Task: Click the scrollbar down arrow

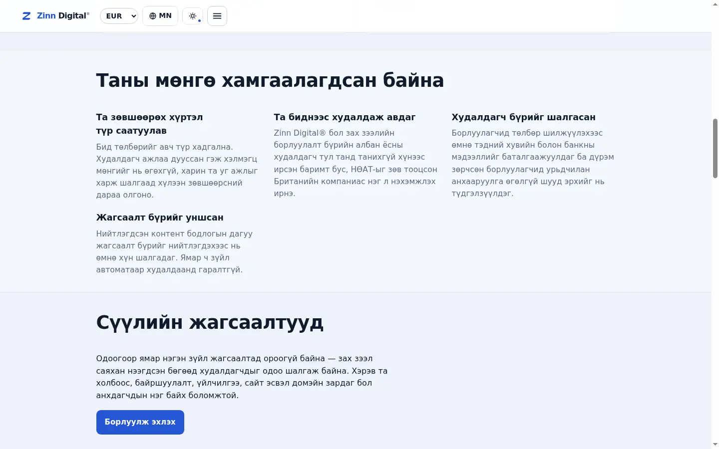Action: coord(715,445)
